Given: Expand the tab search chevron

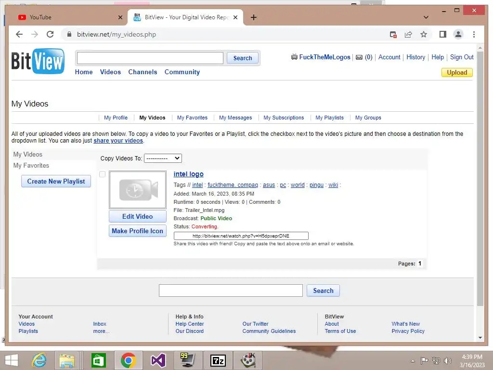Looking at the screenshot, I should (426, 17).
